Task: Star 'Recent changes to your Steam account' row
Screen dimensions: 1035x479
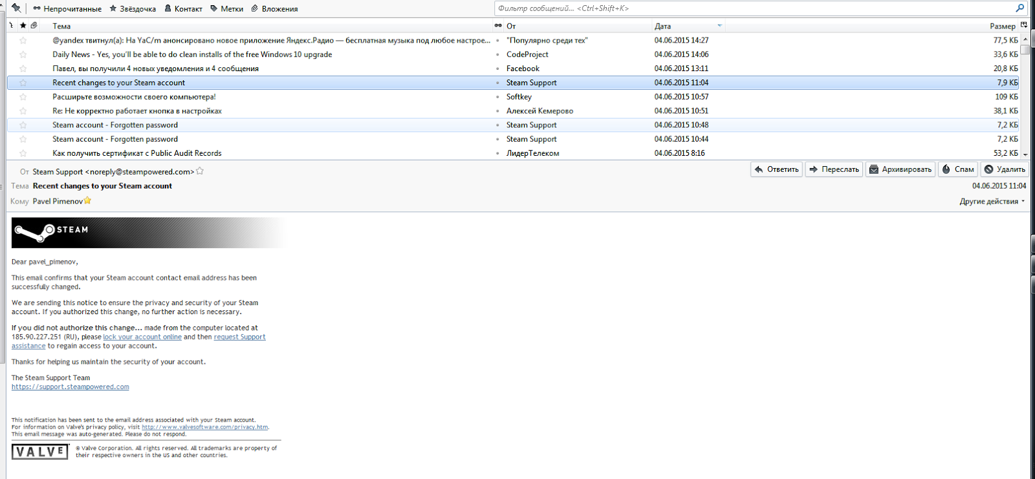Action: pos(23,83)
